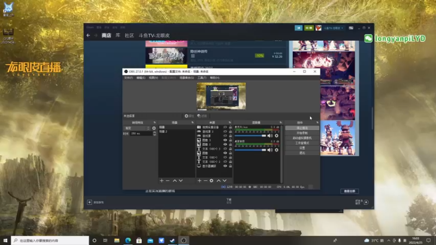Click the Windows Start button
This screenshot has width=436, height=245.
(5, 241)
